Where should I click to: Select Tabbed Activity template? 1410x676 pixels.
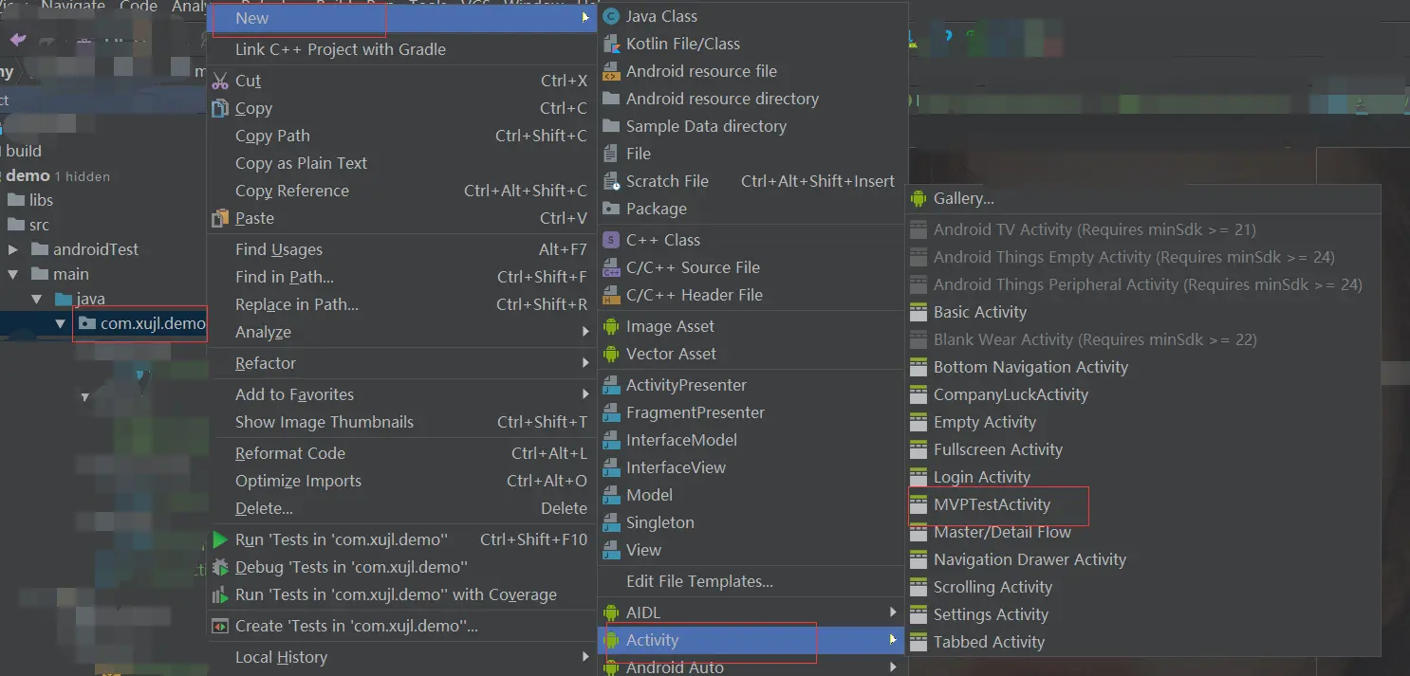pyautogui.click(x=1143, y=642)
